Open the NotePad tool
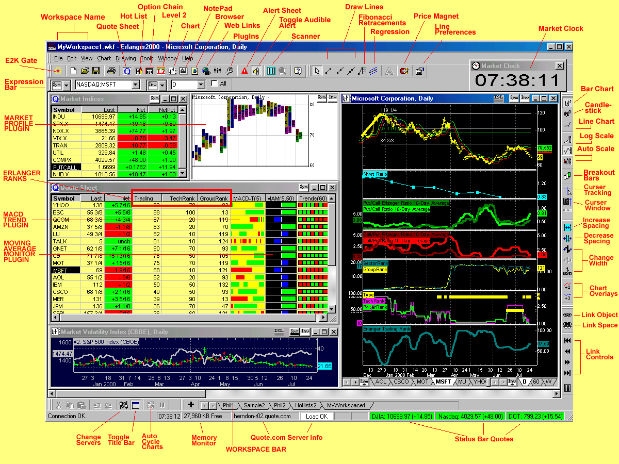The image size is (619, 464). coord(183,71)
